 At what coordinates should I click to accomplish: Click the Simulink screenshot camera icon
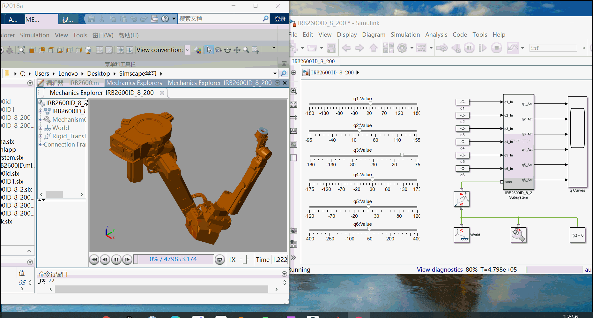(293, 231)
